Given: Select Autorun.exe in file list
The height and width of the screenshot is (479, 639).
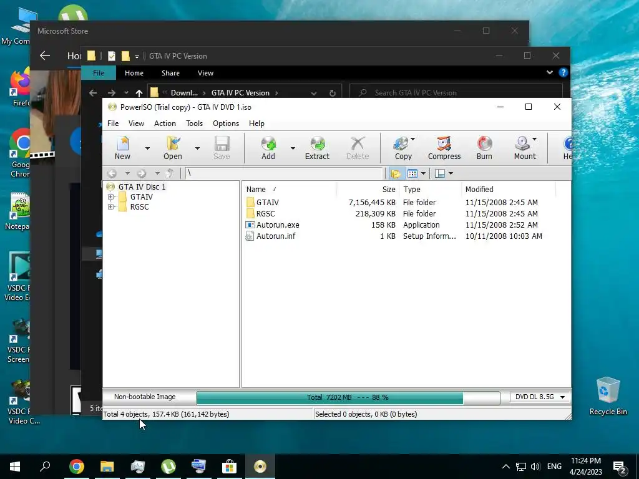Looking at the screenshot, I should coord(278,225).
